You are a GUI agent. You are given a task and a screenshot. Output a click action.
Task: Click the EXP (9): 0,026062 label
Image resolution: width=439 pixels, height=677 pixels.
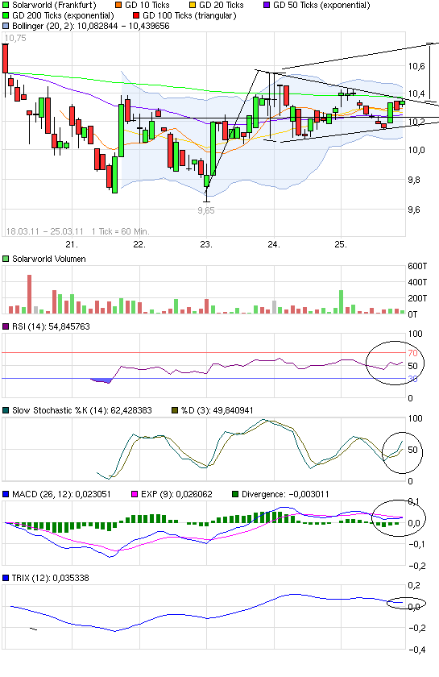[176, 494]
